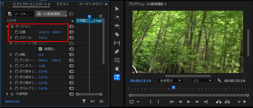
Task: Open the エフェクトコントロール panel menu
Action: [x=49, y=4]
